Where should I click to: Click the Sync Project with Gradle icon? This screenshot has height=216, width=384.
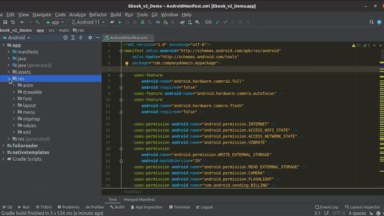[x=182, y=22]
